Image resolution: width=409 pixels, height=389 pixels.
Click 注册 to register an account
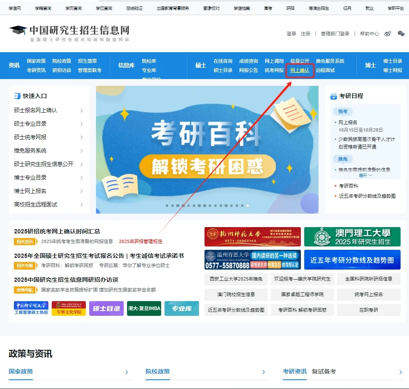pos(305,34)
